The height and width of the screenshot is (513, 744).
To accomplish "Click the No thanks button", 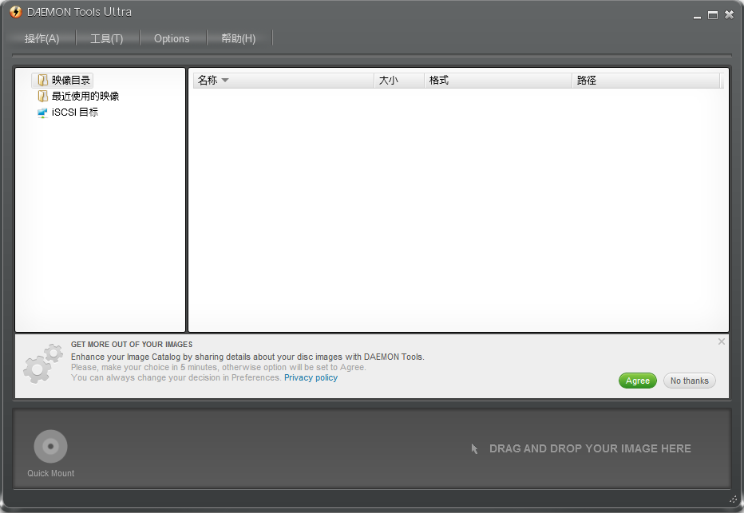I will pyautogui.click(x=690, y=381).
